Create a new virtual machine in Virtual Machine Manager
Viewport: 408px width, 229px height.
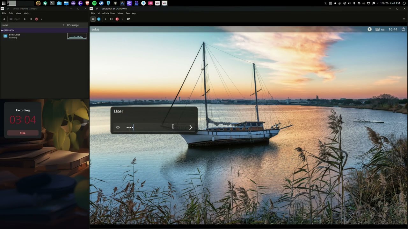pyautogui.click(x=4, y=19)
